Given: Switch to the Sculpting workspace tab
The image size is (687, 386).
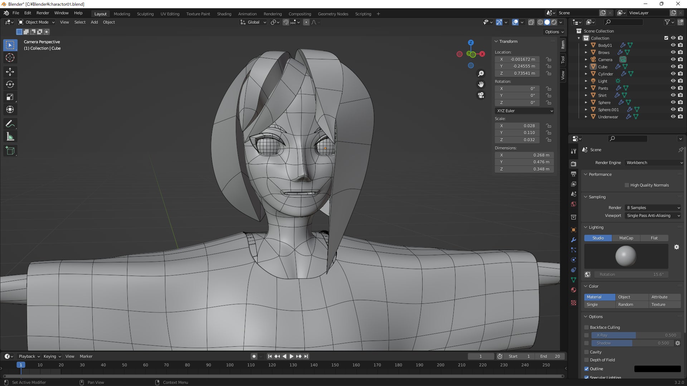Looking at the screenshot, I should (145, 14).
